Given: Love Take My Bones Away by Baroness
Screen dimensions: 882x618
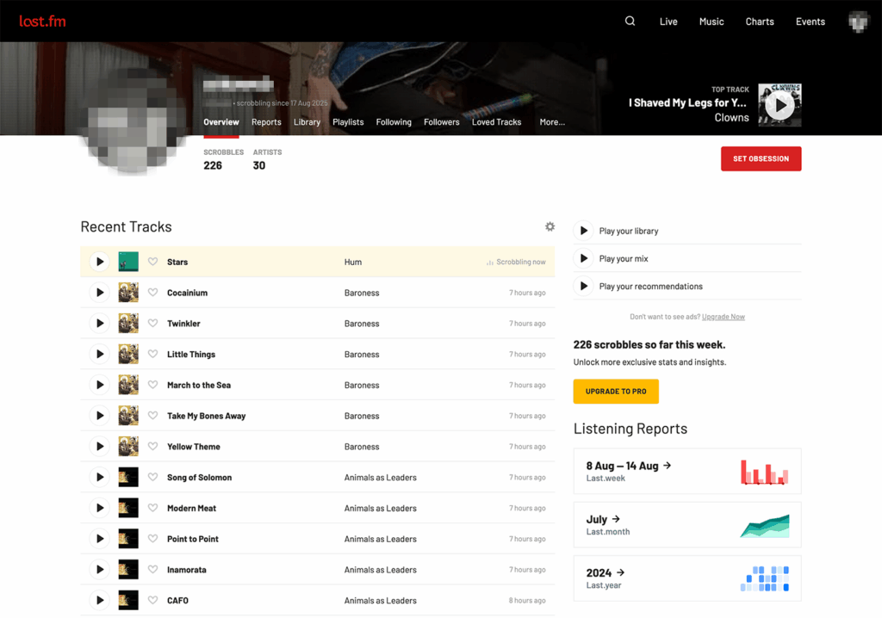Looking at the screenshot, I should pos(152,415).
